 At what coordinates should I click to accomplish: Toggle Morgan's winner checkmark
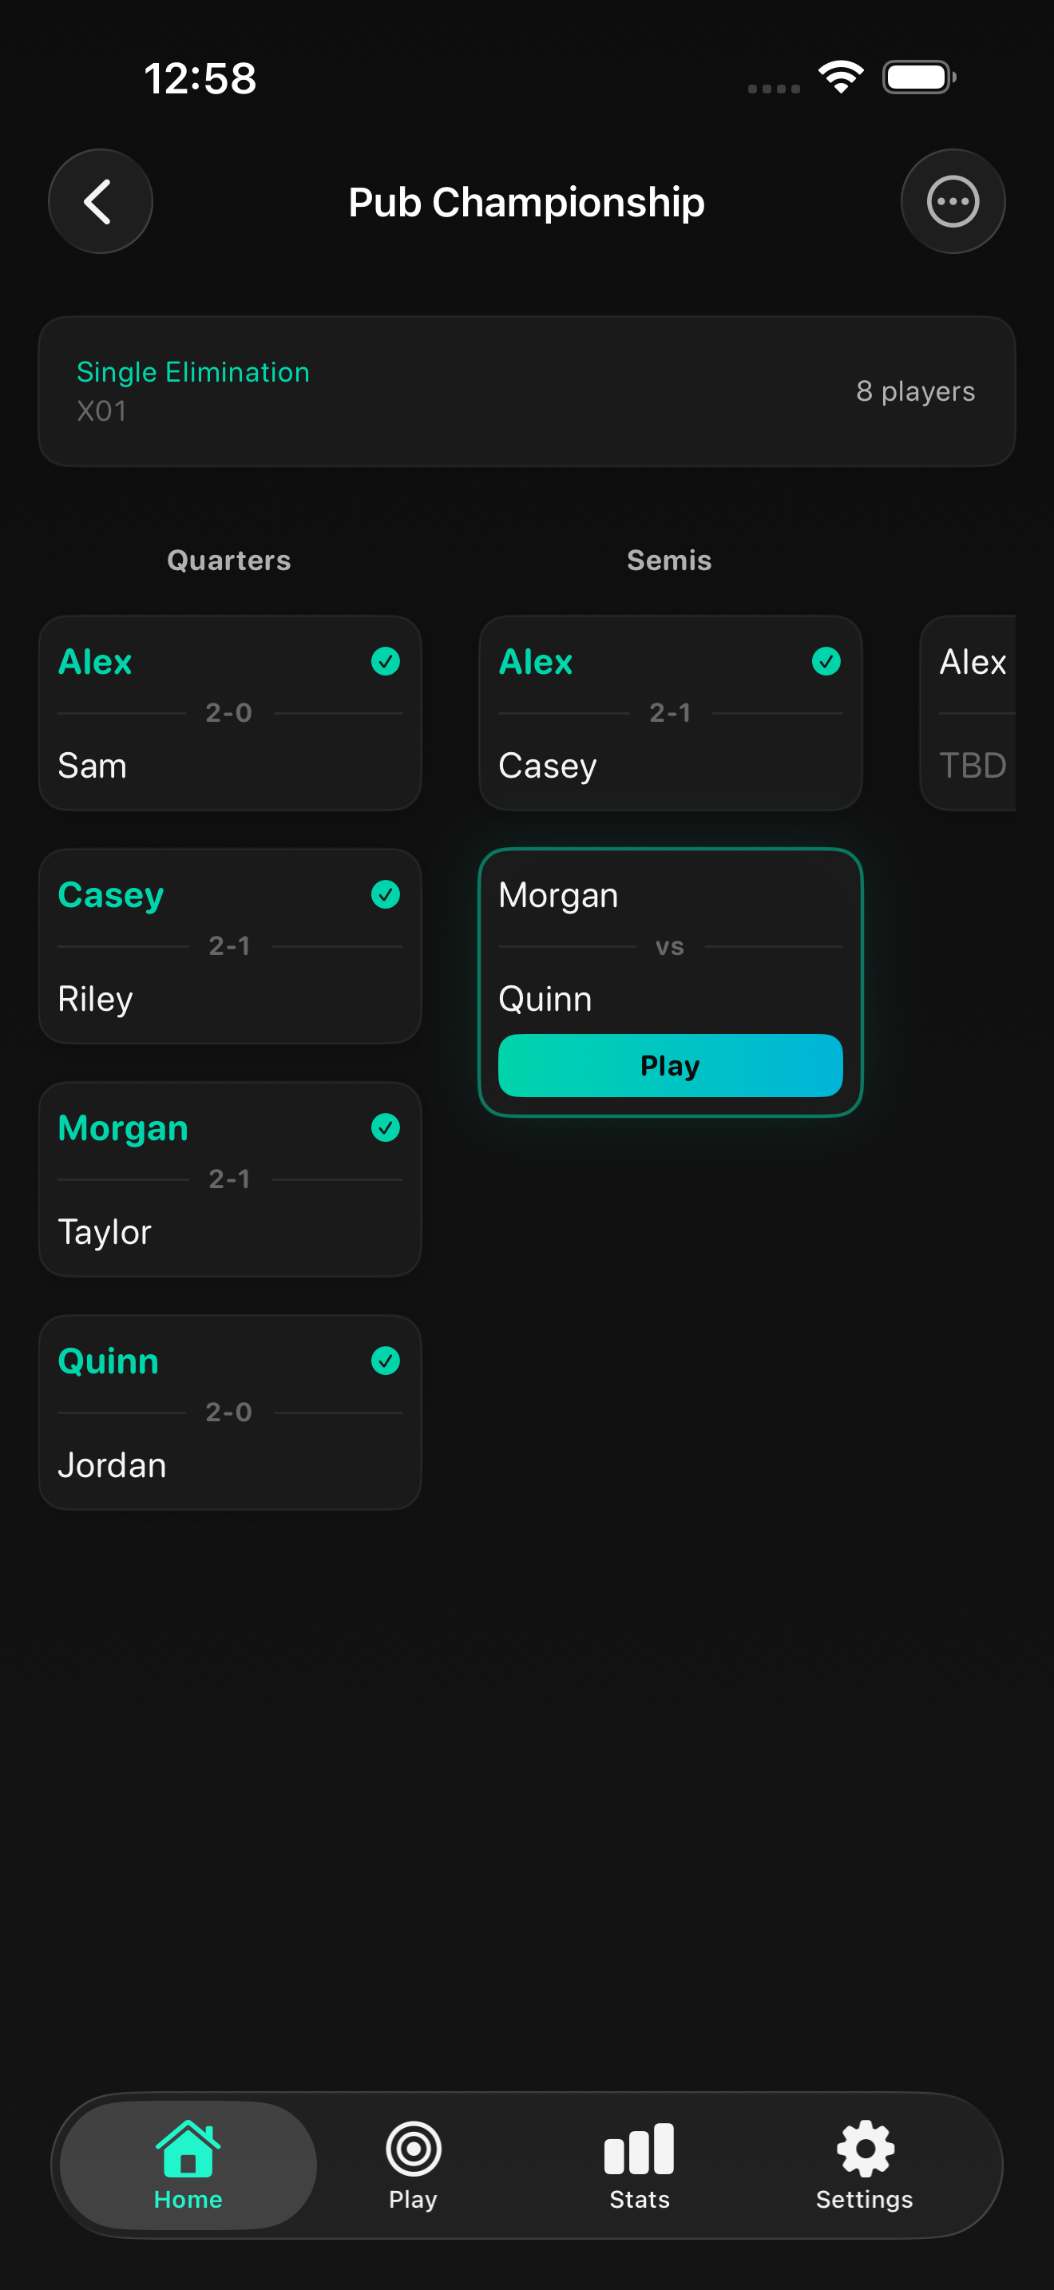pyautogui.click(x=385, y=1128)
